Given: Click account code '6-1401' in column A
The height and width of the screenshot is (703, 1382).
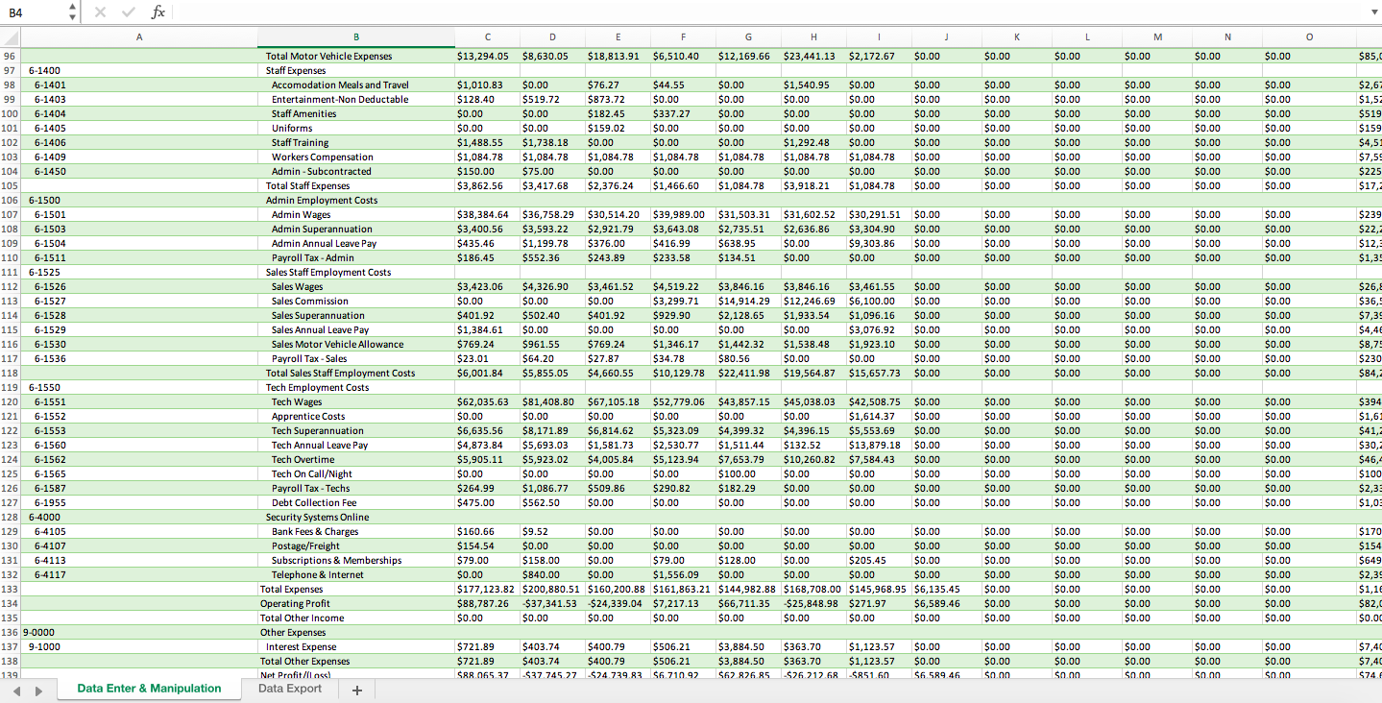Looking at the screenshot, I should [x=139, y=85].
